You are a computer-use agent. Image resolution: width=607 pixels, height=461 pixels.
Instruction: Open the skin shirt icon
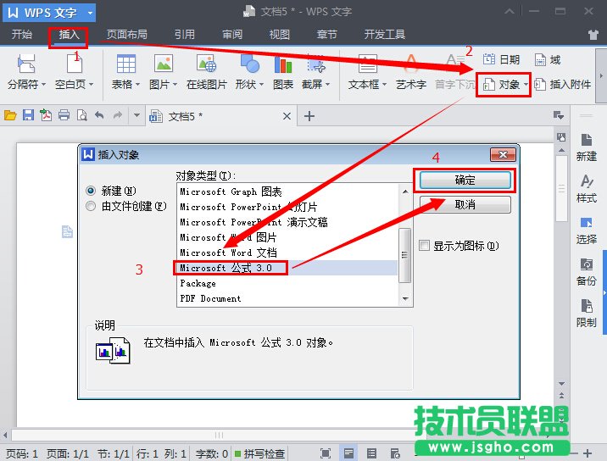pyautogui.click(x=593, y=35)
